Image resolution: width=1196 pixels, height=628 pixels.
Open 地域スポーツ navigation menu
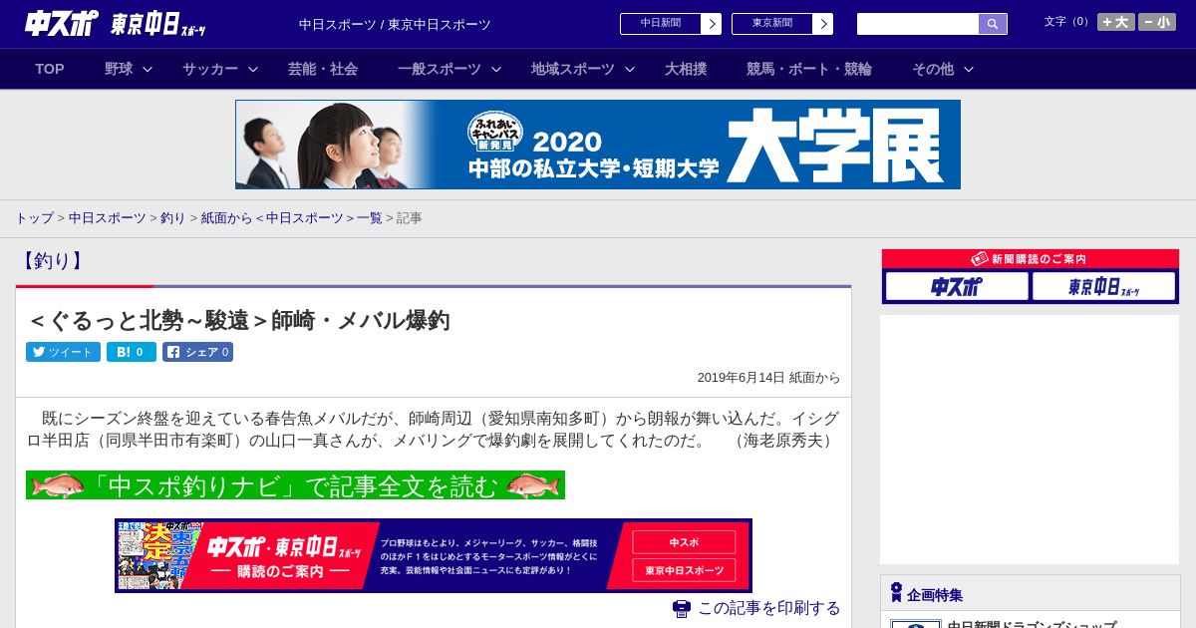[573, 69]
